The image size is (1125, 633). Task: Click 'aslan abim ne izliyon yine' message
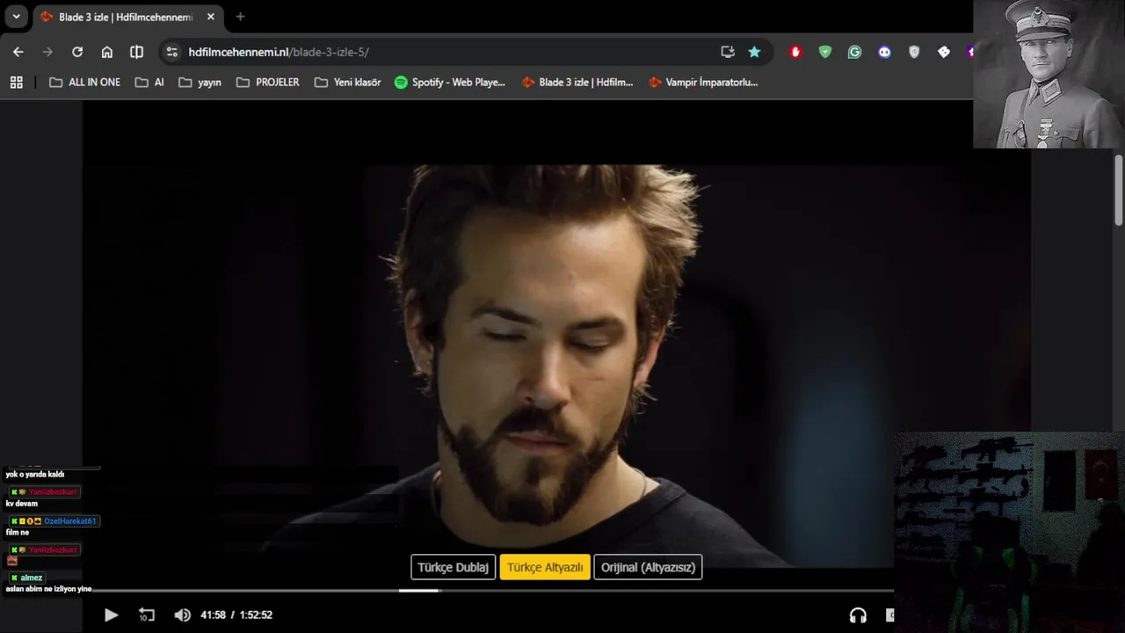point(48,589)
